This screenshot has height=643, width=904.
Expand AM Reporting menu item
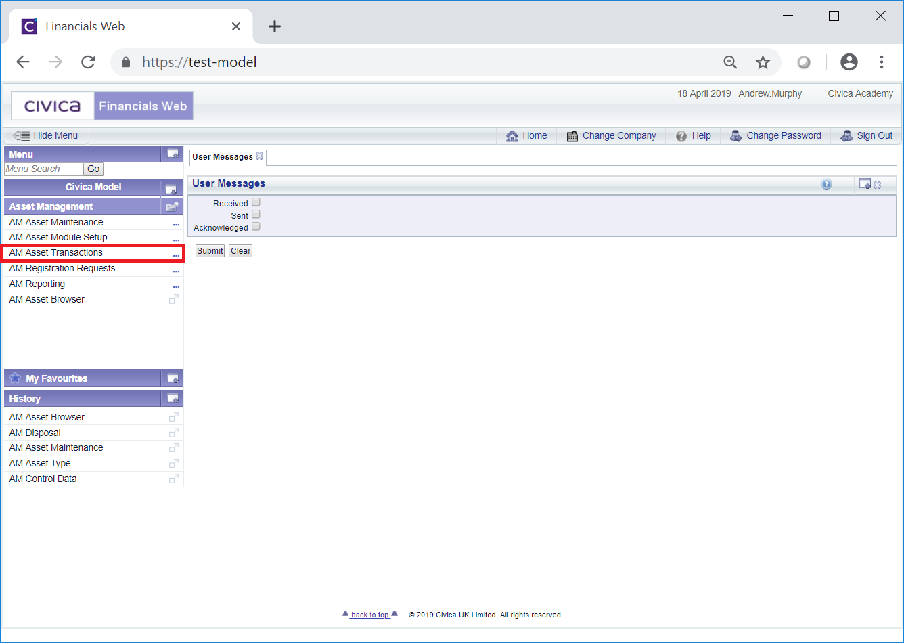coord(176,286)
